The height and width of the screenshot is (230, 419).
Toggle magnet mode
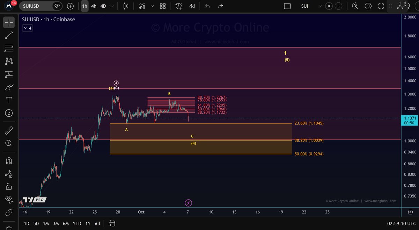coord(9,160)
